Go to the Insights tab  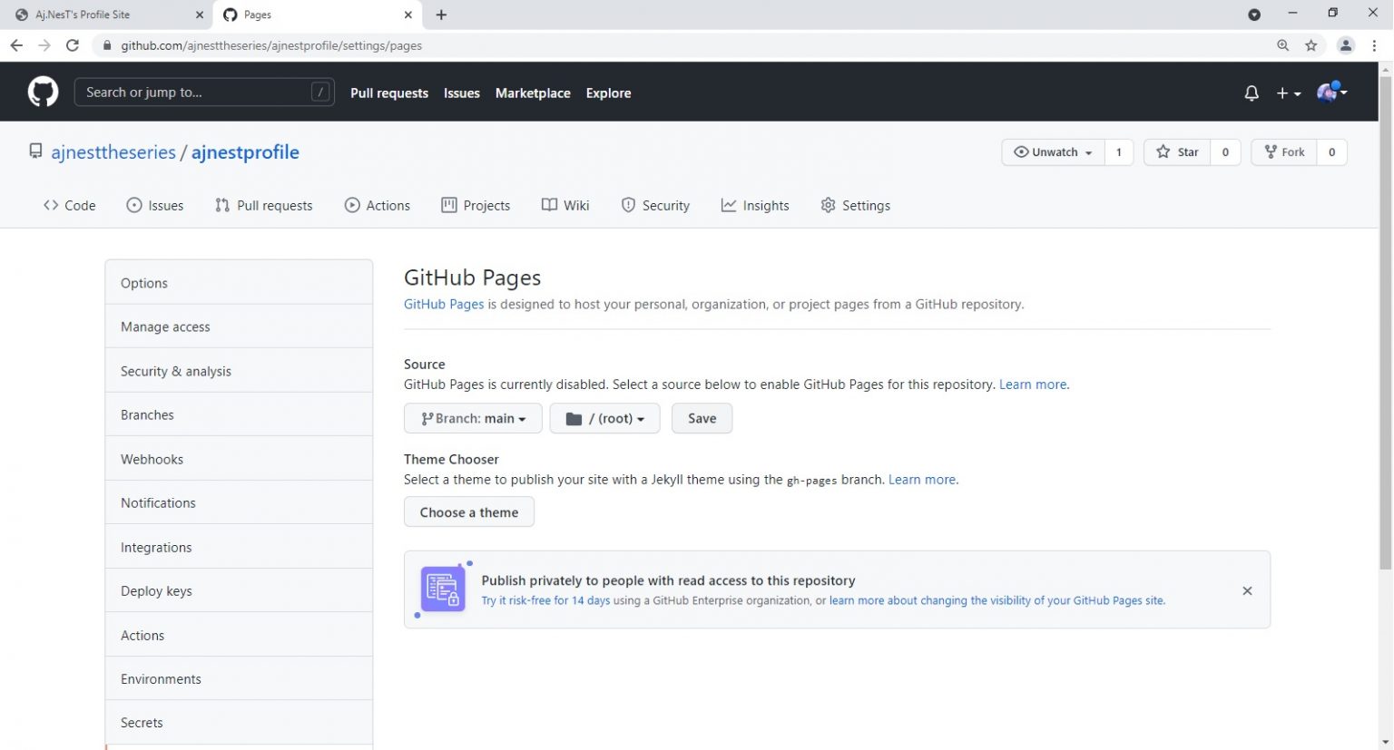(x=755, y=206)
